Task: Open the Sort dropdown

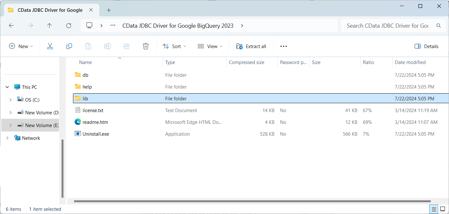Action: (174, 46)
